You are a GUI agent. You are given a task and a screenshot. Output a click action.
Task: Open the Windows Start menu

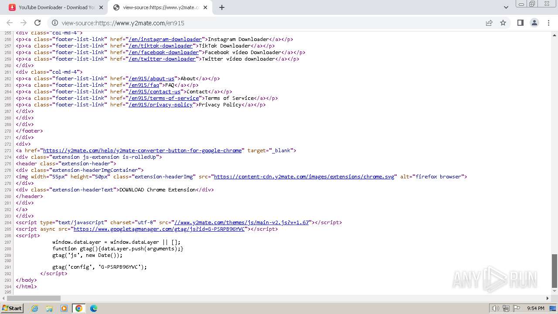click(x=12, y=308)
